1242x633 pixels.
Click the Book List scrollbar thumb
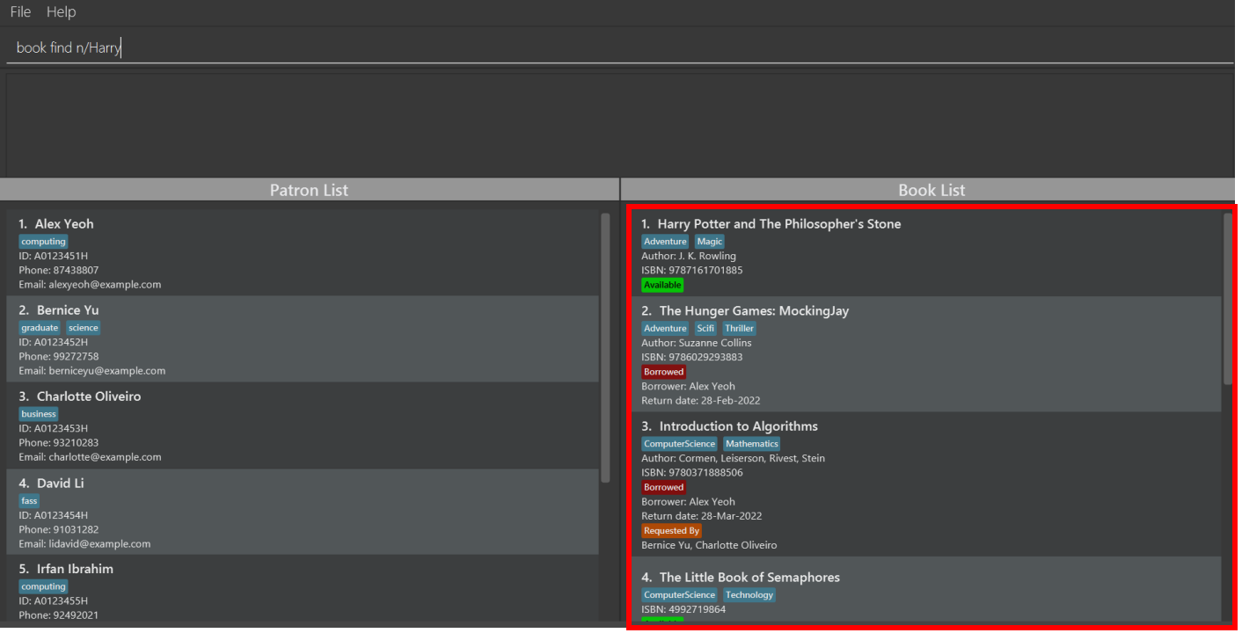[x=1228, y=299]
